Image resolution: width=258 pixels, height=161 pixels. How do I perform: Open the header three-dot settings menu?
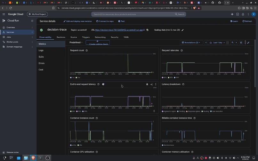248,14
